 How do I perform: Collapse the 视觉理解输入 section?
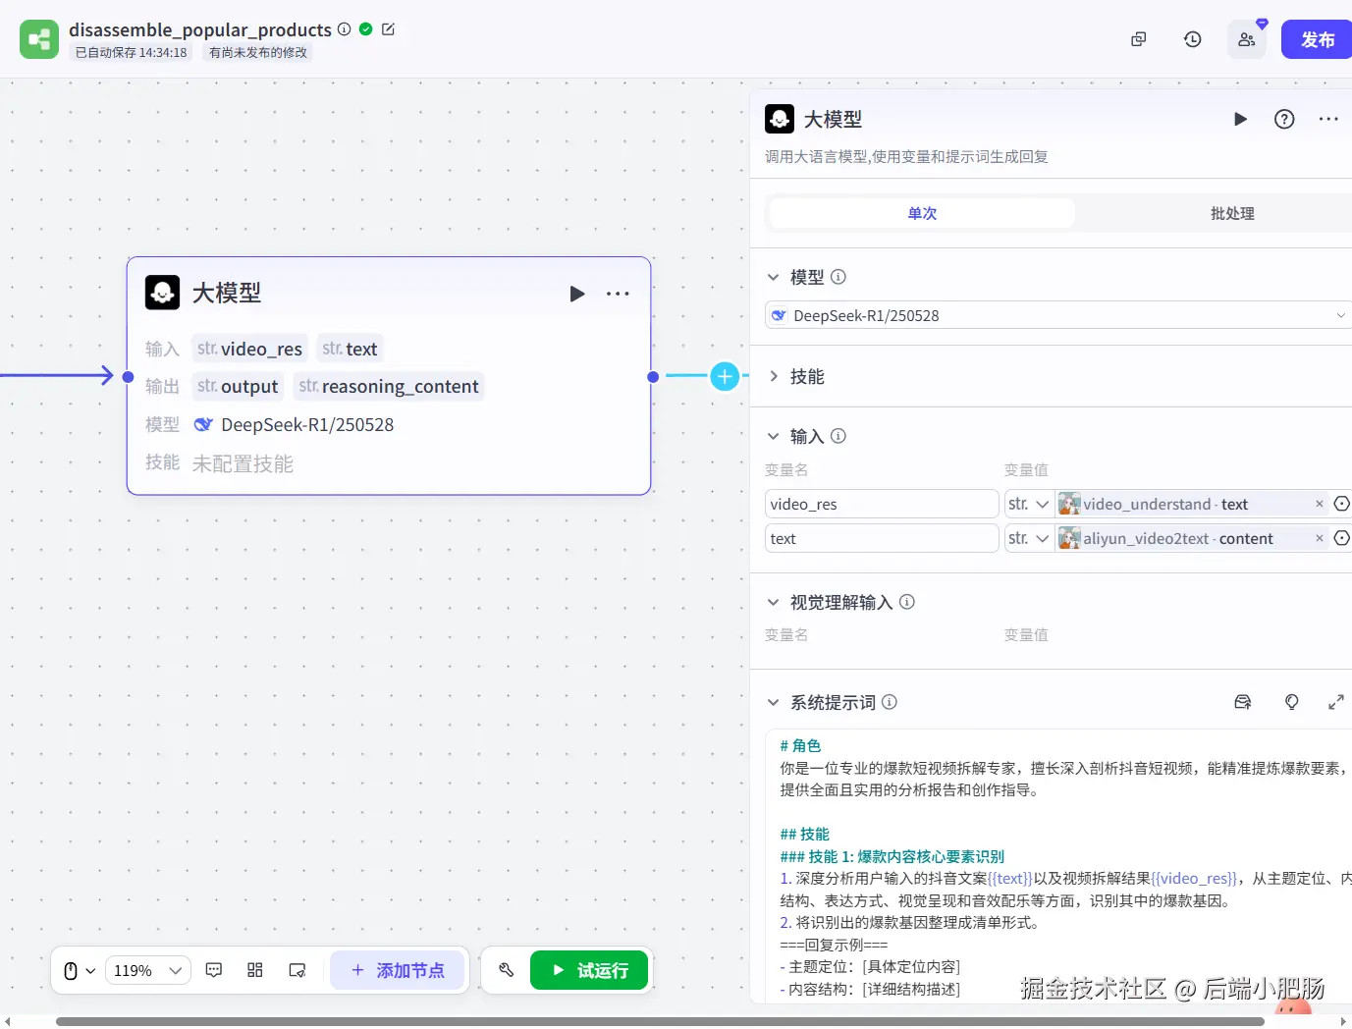tap(773, 602)
